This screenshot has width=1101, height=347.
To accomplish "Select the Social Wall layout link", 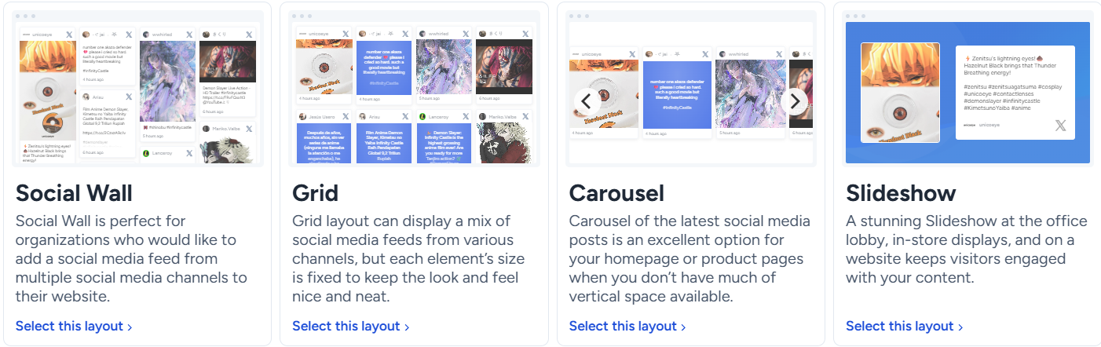I will click(74, 326).
